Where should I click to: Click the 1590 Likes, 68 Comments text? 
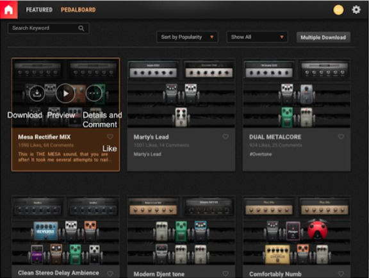(x=46, y=145)
